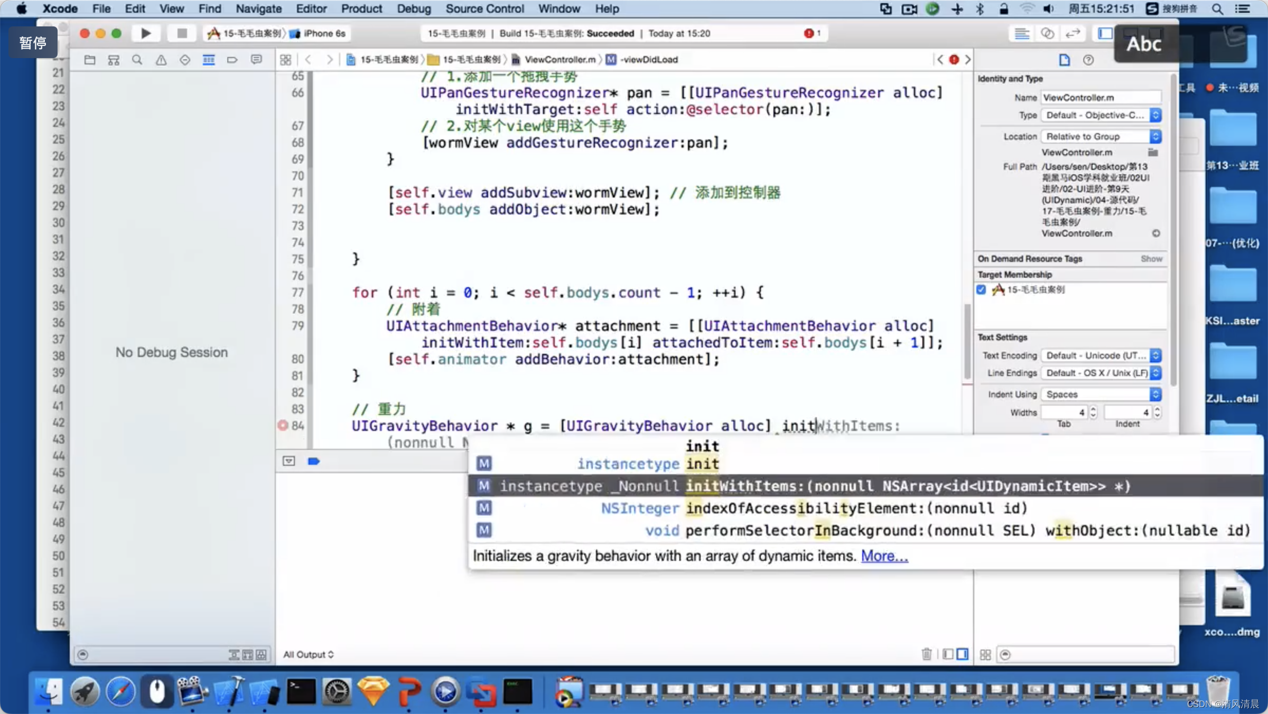Image resolution: width=1268 pixels, height=714 pixels.
Task: Select iPhone 6s destination in scheme
Action: [x=318, y=33]
